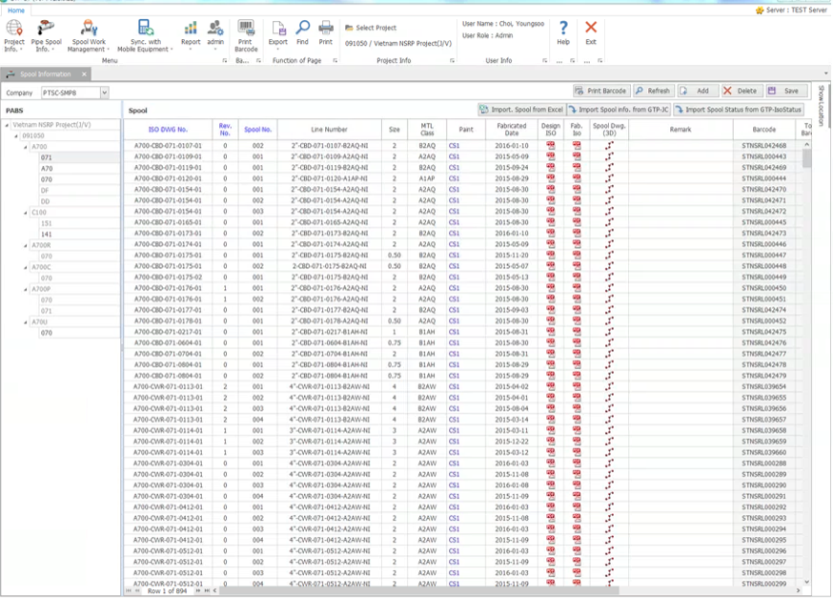Select tree item 141 under C100
This screenshot has height=598, width=833.
[x=46, y=235]
